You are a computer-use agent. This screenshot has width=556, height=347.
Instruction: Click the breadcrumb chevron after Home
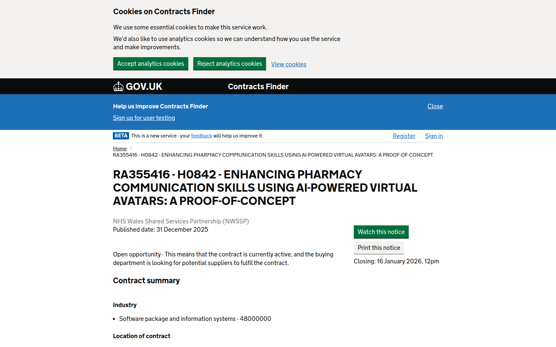tap(131, 148)
